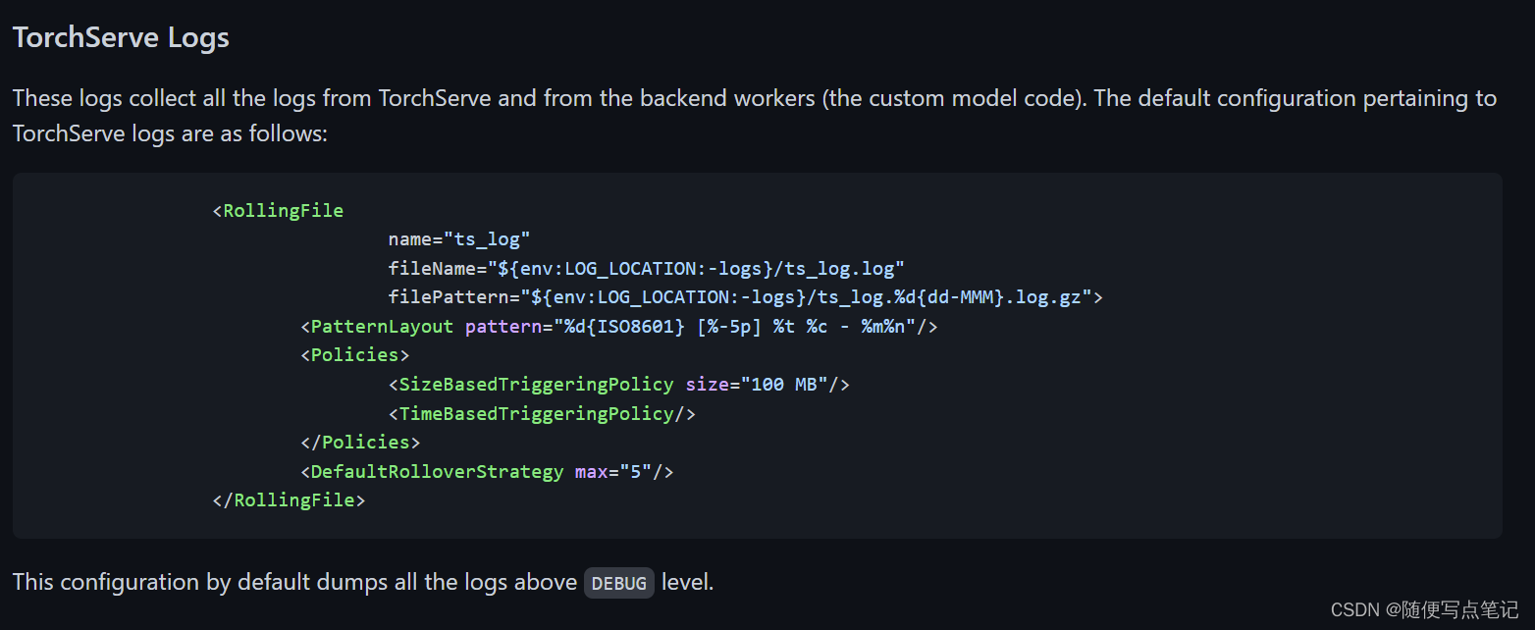The image size is (1535, 630).
Task: Click the DEBUG inline code badge
Action: click(619, 583)
